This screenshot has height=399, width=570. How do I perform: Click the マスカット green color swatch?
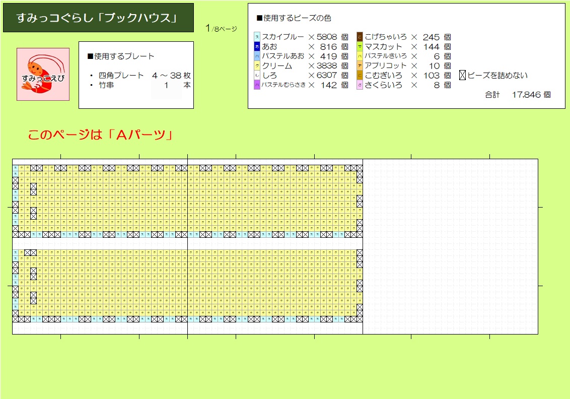point(360,46)
